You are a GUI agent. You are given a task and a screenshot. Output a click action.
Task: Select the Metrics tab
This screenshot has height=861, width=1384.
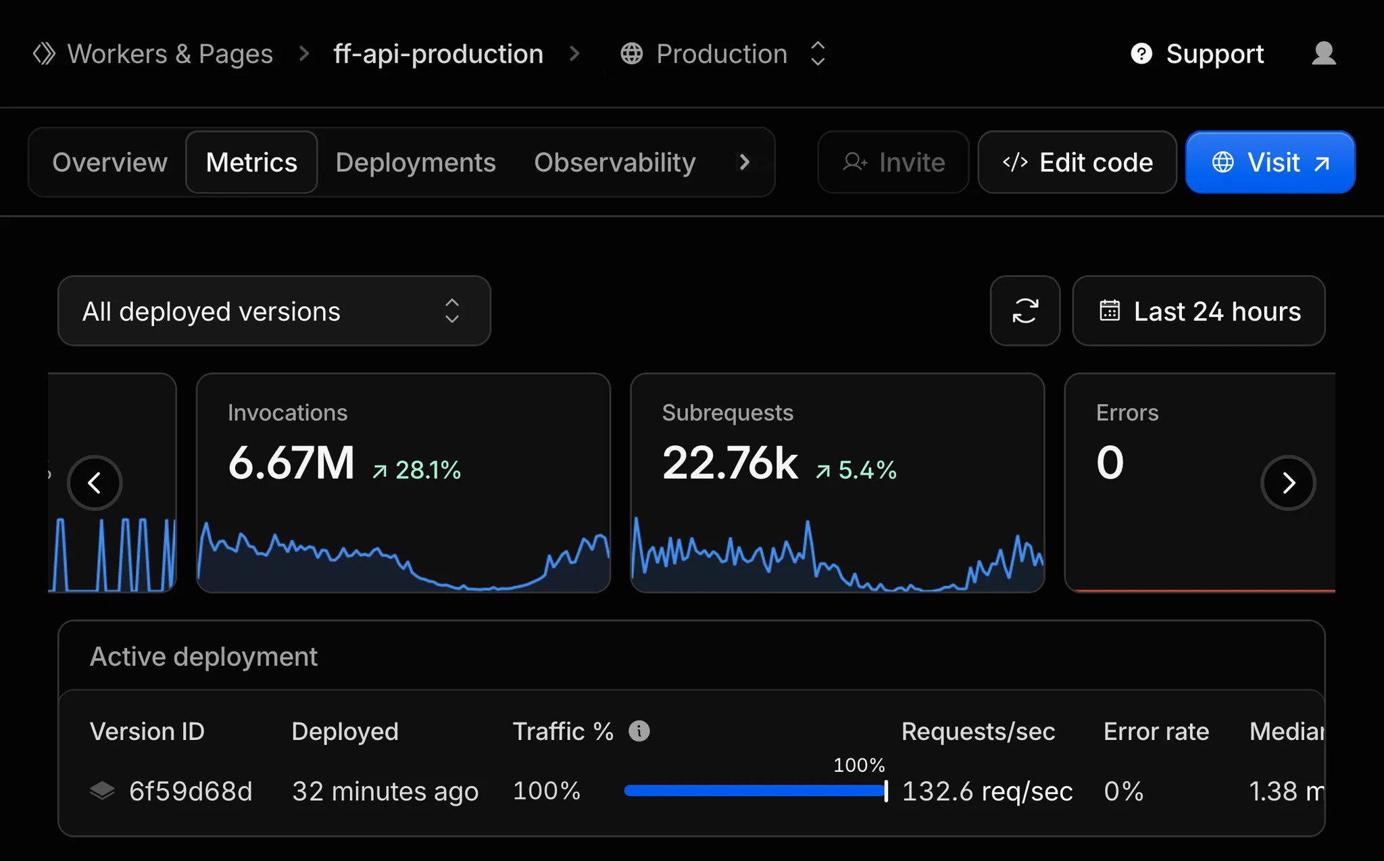pos(251,162)
